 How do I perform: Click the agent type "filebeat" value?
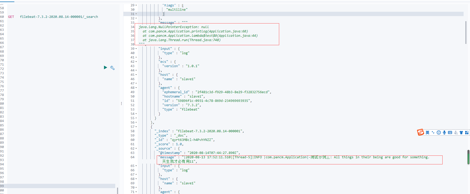click(190, 109)
